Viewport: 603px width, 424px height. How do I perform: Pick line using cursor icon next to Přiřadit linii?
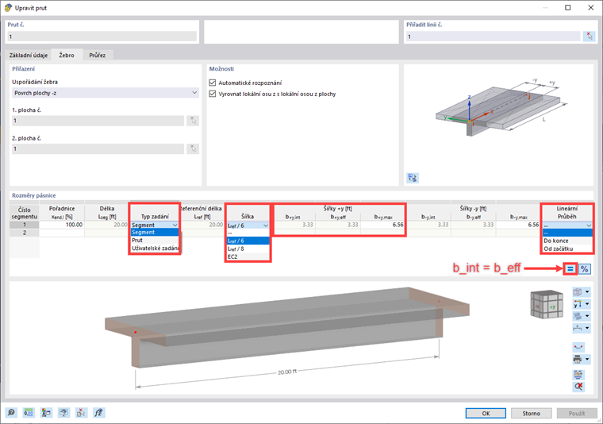click(x=590, y=37)
